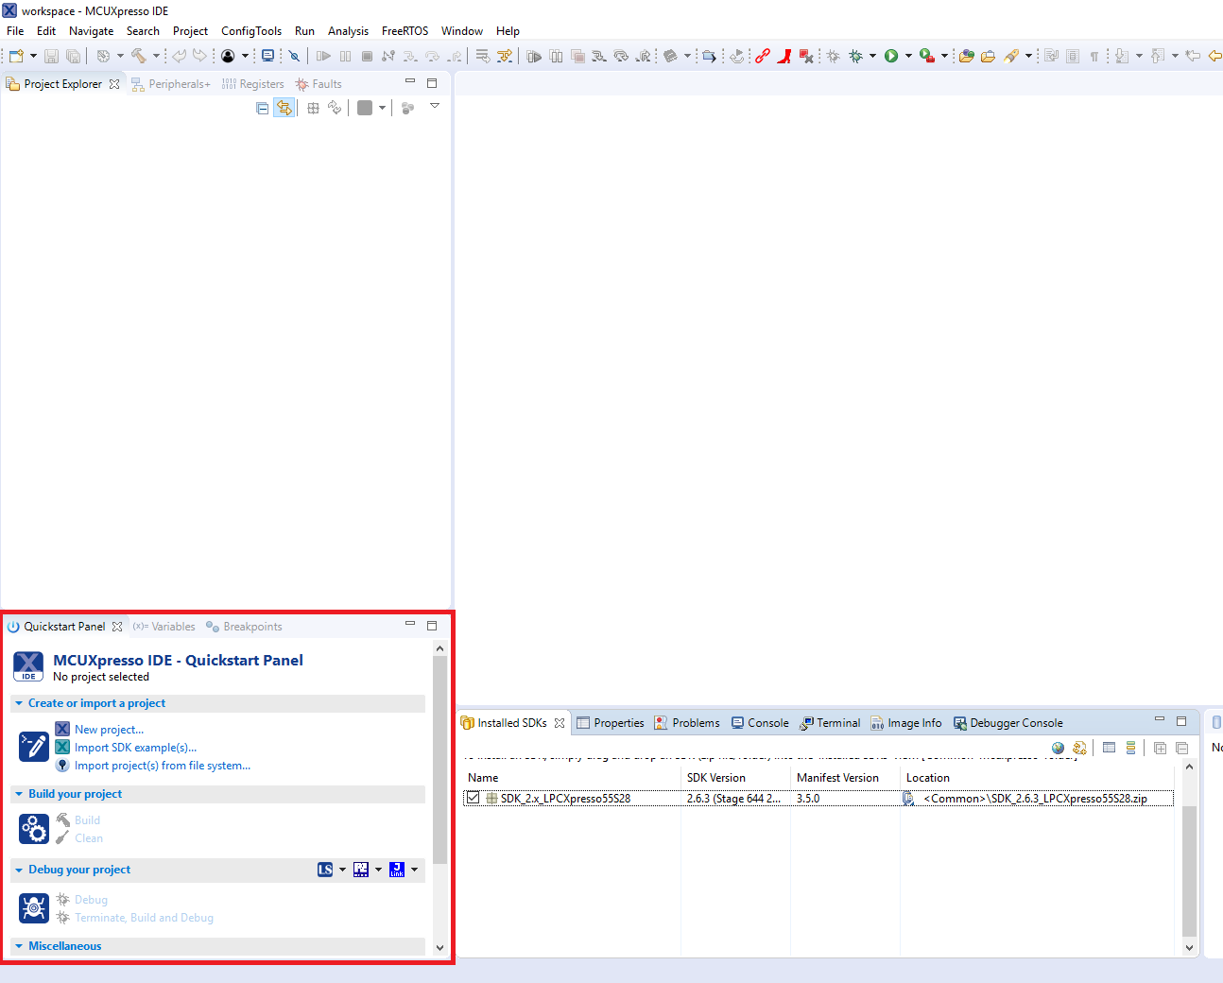
Task: Click the green Run button in toolbar
Action: coord(891,56)
